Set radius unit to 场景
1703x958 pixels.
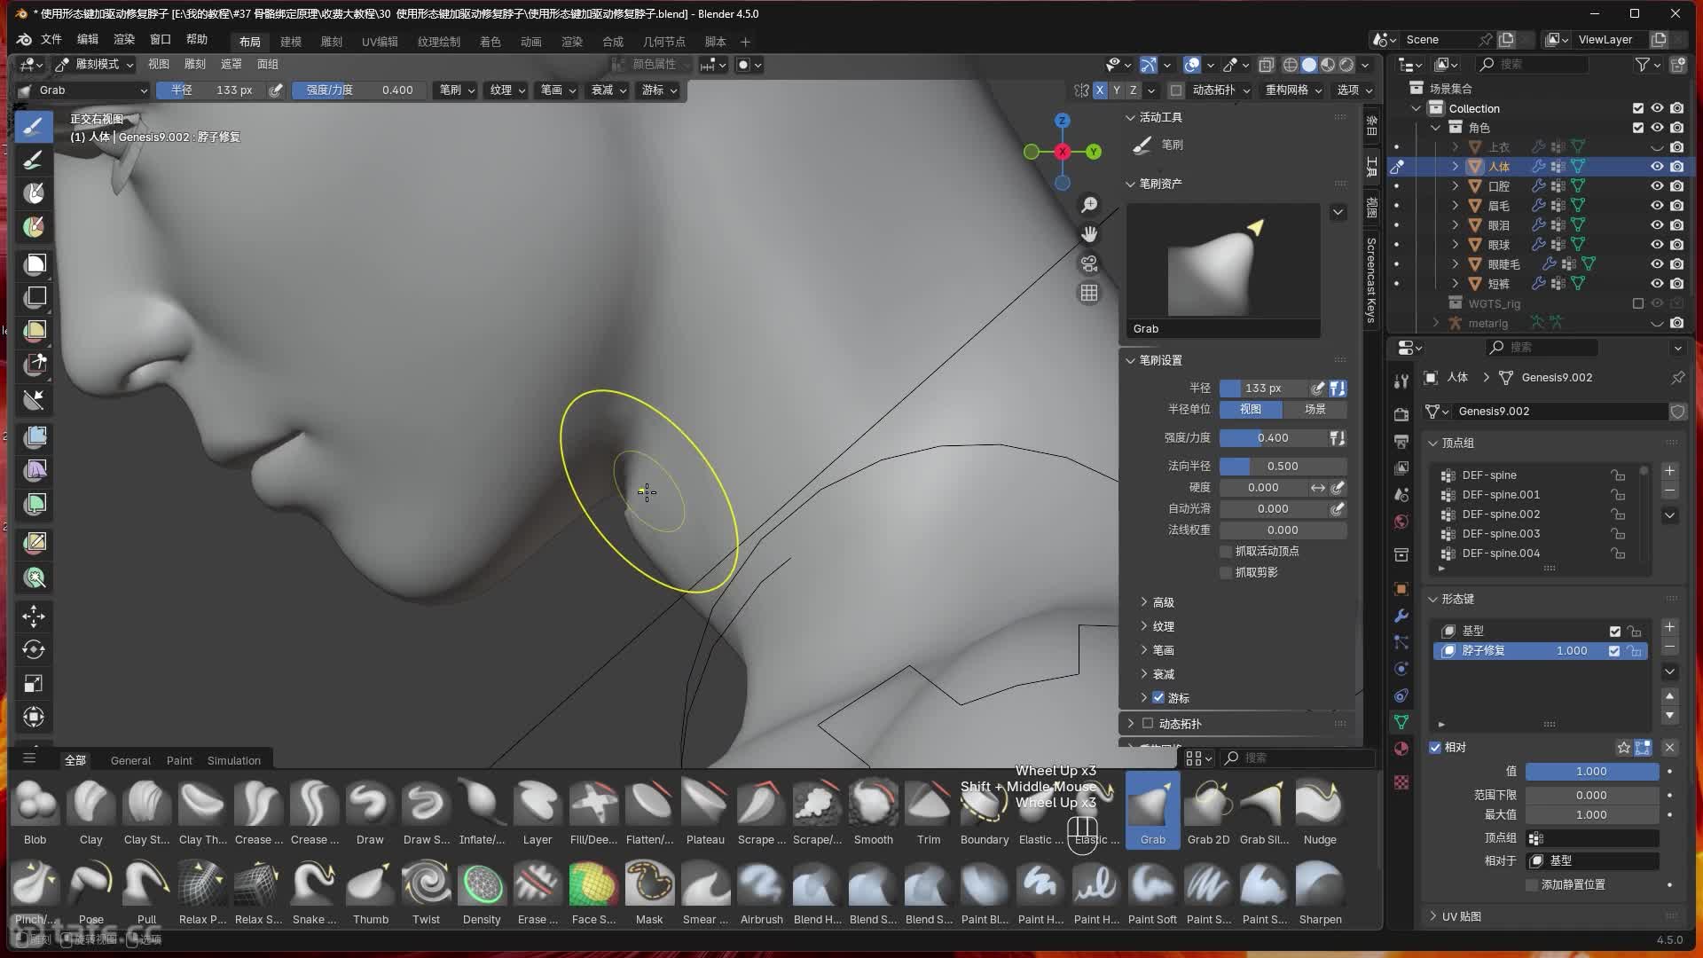click(1315, 410)
